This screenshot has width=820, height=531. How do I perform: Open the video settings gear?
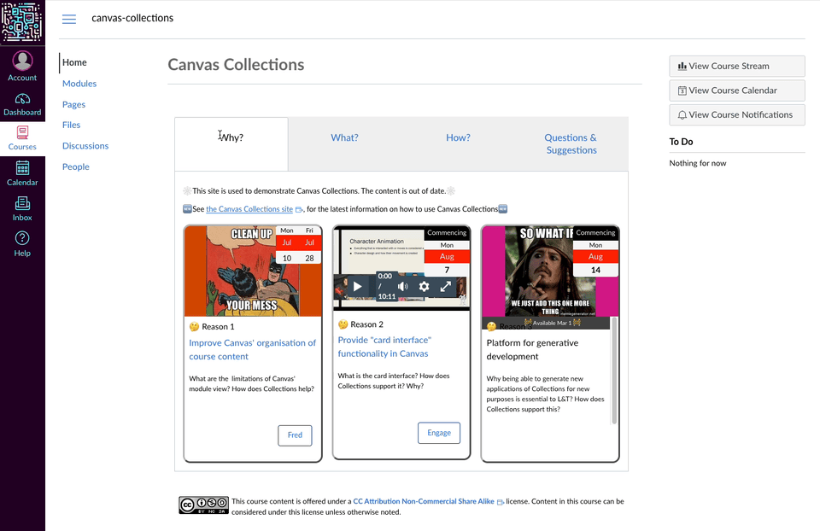(x=425, y=286)
